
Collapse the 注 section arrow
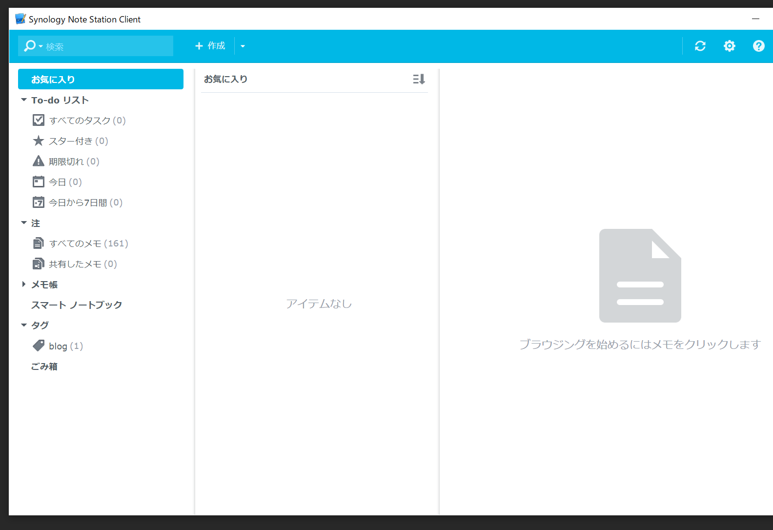tap(23, 223)
